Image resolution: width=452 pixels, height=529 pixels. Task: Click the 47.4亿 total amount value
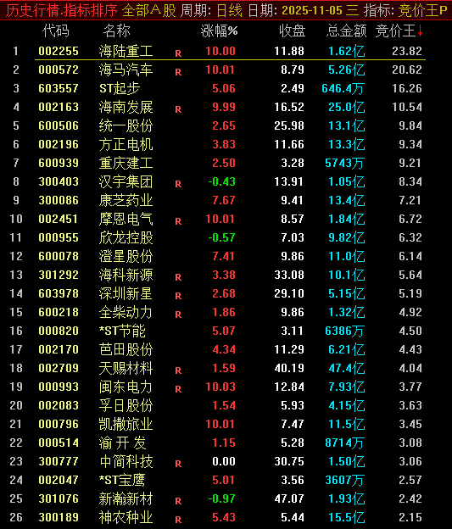(347, 368)
